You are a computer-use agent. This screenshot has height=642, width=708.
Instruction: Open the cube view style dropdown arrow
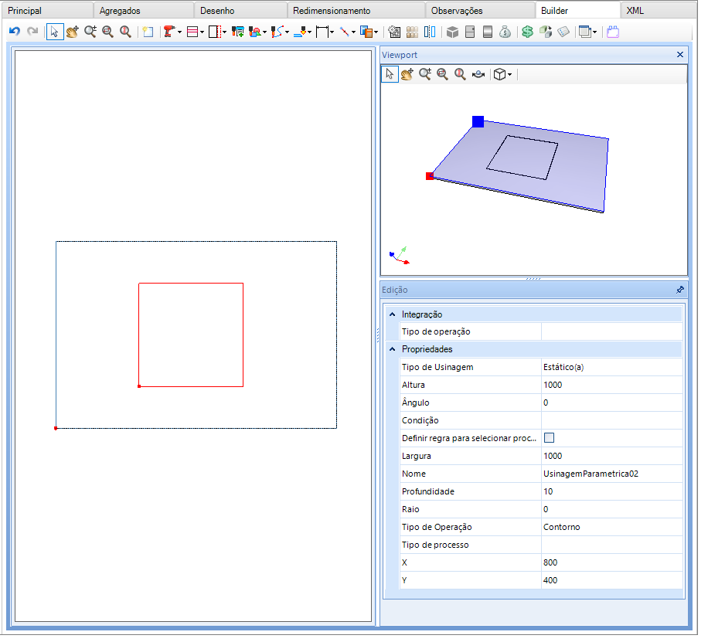(510, 75)
